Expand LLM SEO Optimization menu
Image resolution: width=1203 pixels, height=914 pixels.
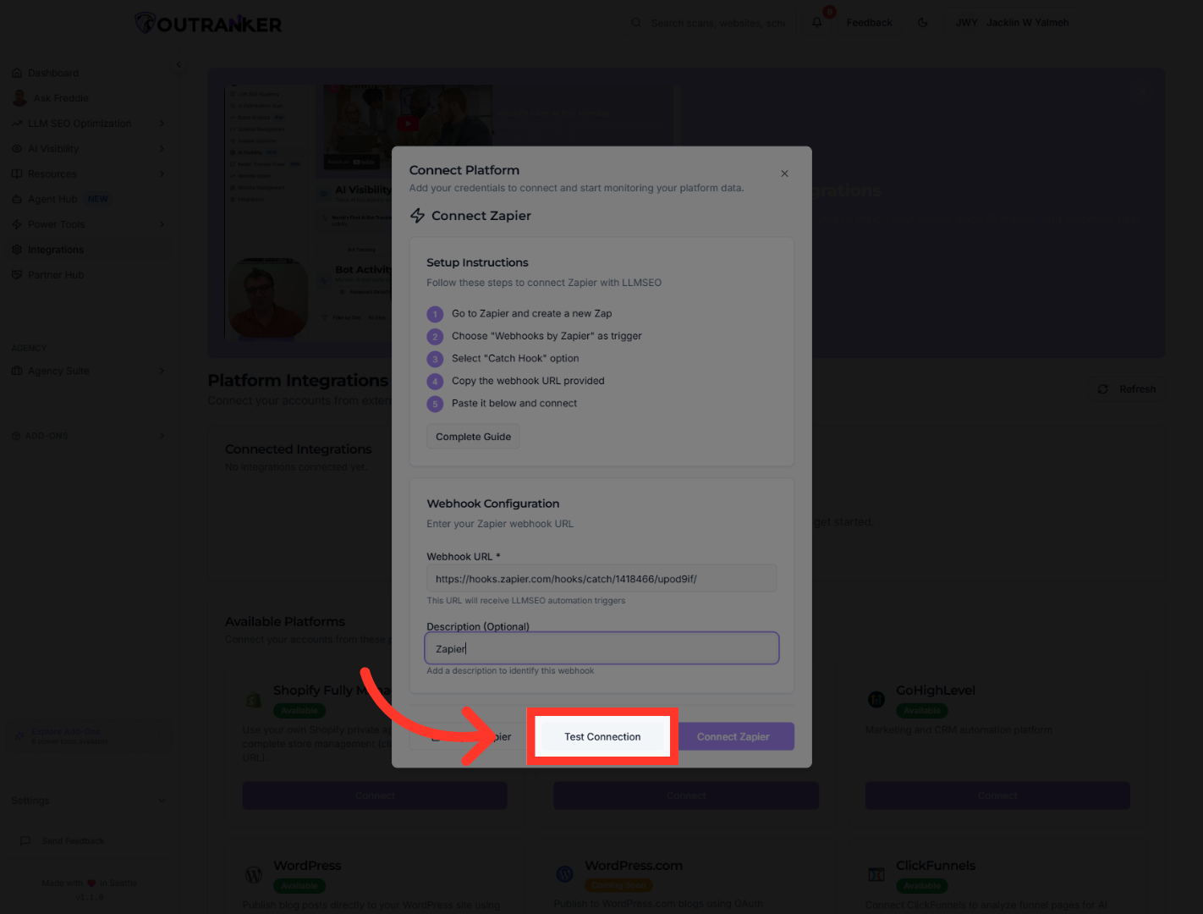162,124
